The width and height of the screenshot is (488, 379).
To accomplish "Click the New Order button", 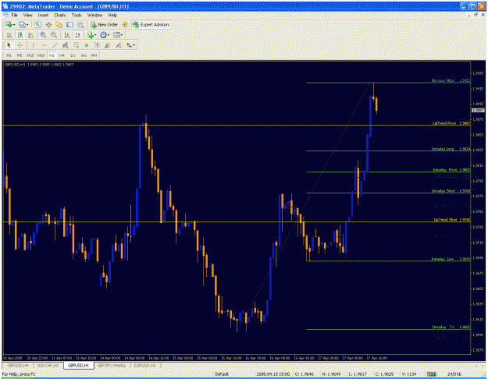I will (105, 24).
